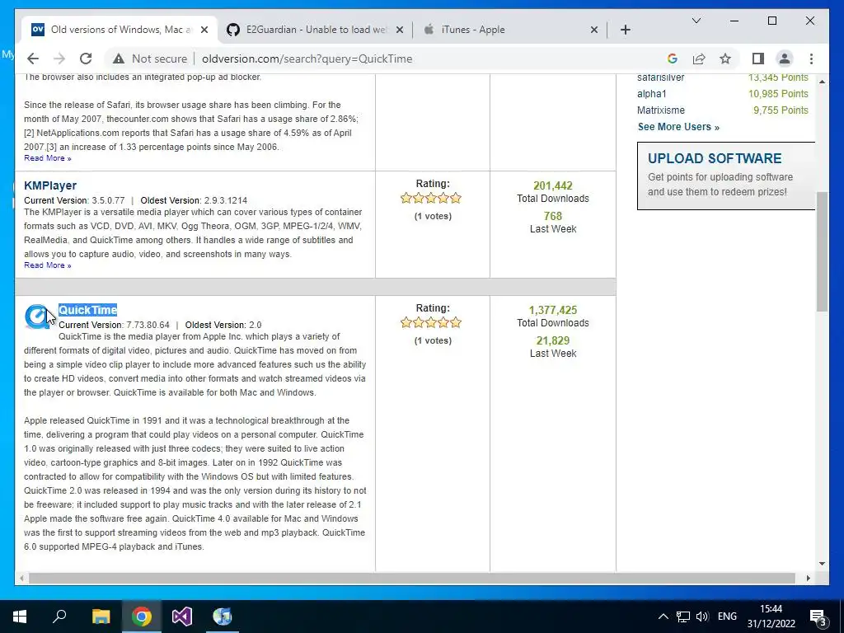Viewport: 844px width, 633px height.
Task: Open the volume control tray icon
Action: click(702, 617)
